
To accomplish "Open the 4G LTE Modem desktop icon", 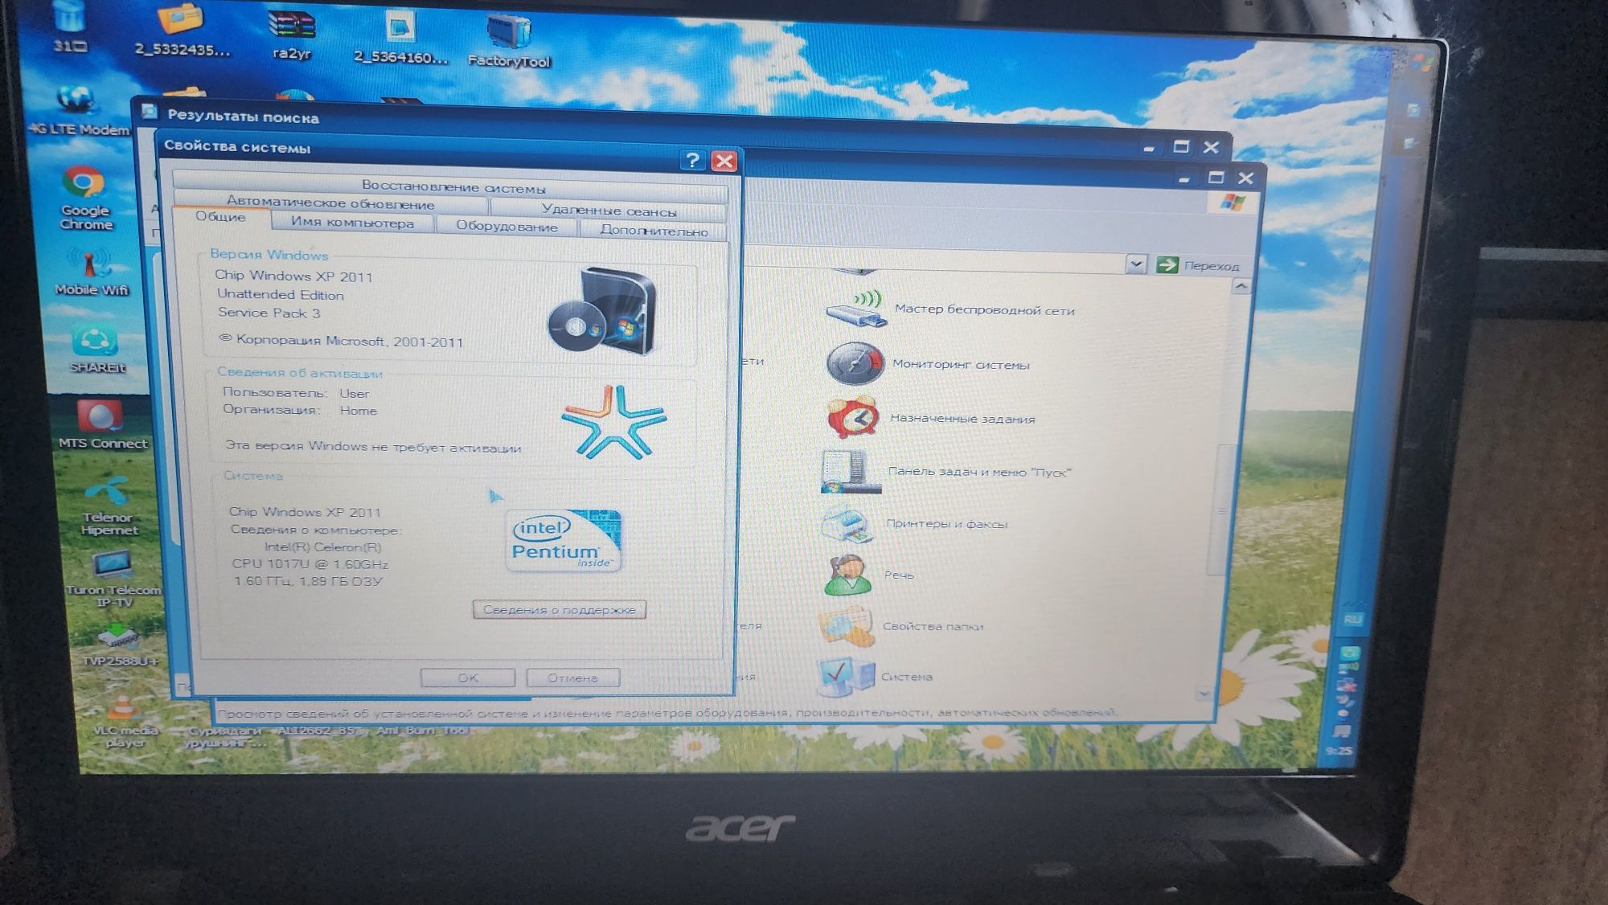I will pos(78,109).
